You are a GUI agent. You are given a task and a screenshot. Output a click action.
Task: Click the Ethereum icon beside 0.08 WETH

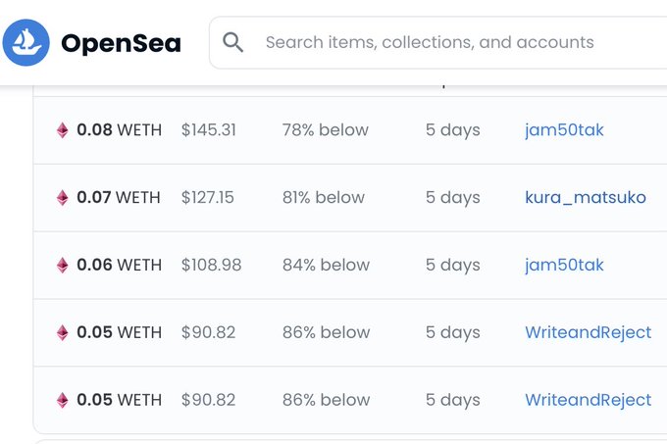(x=63, y=129)
